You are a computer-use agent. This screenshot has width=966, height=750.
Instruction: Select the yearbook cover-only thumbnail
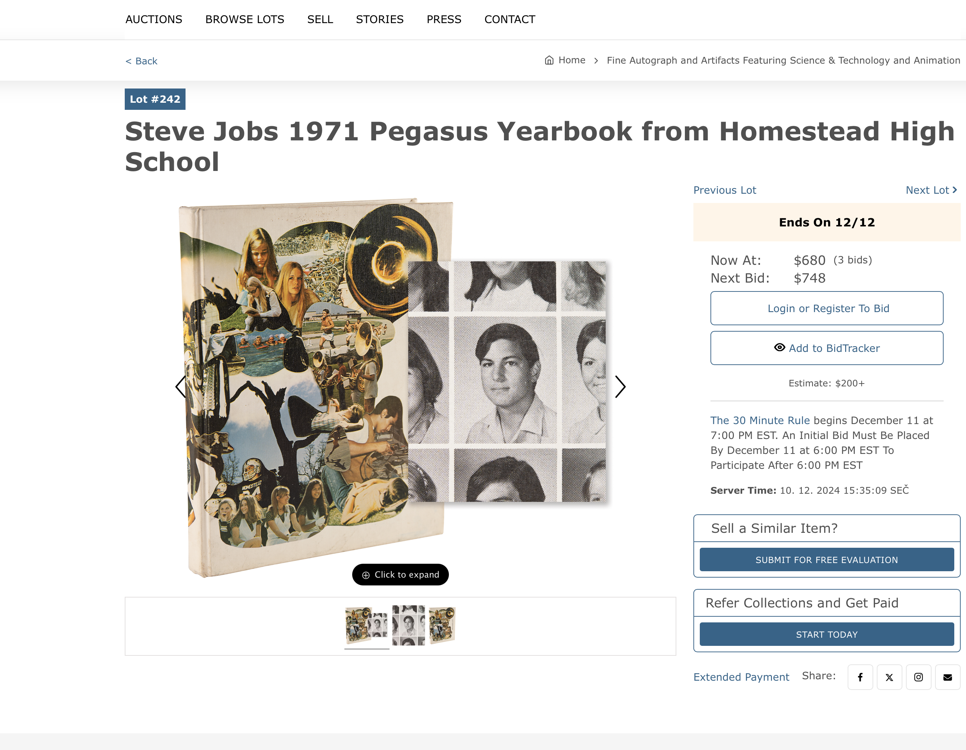point(442,625)
